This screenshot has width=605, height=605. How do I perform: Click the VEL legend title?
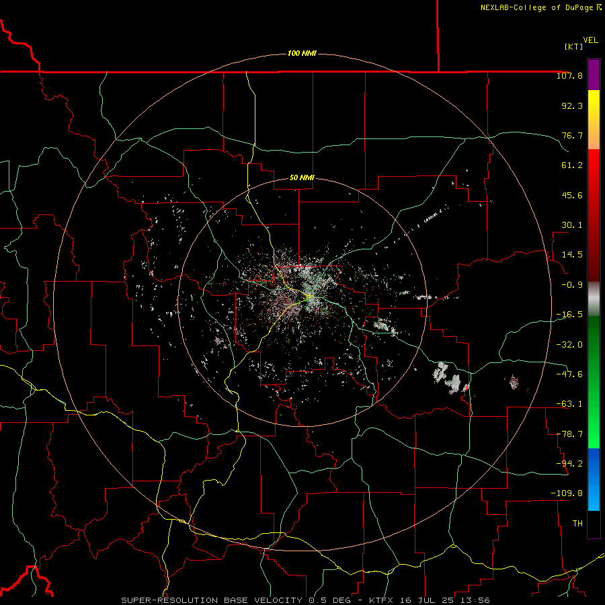(x=590, y=40)
